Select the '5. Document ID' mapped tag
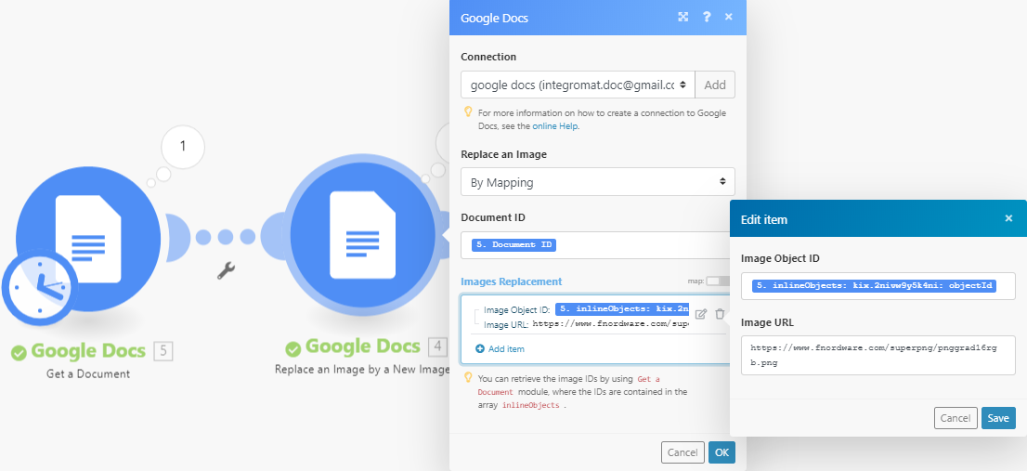Screen dimensions: 1027x471 [514, 245]
